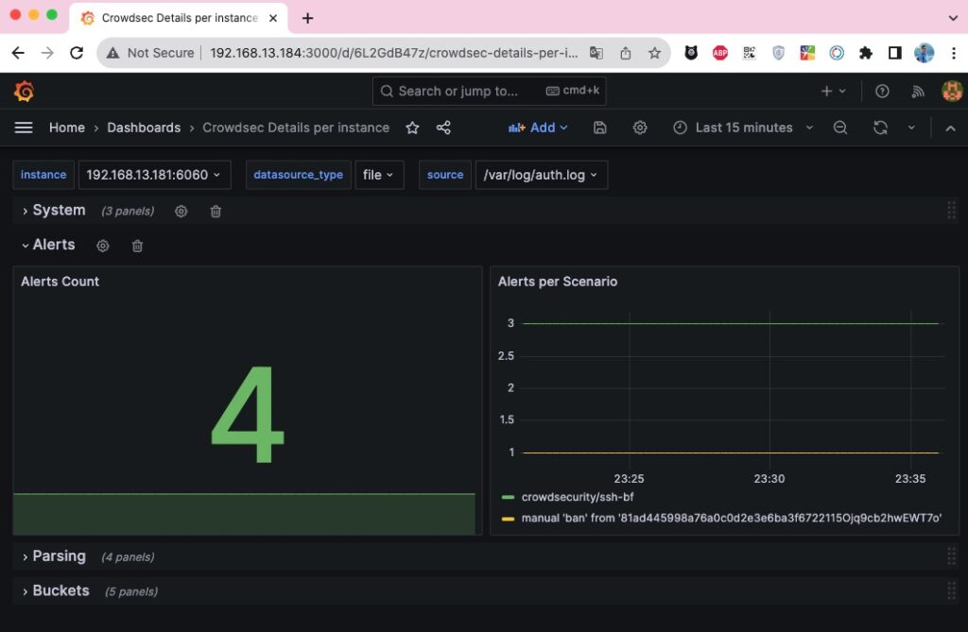Open the Add panel dropdown
This screenshot has width=968, height=632.
pyautogui.click(x=538, y=128)
